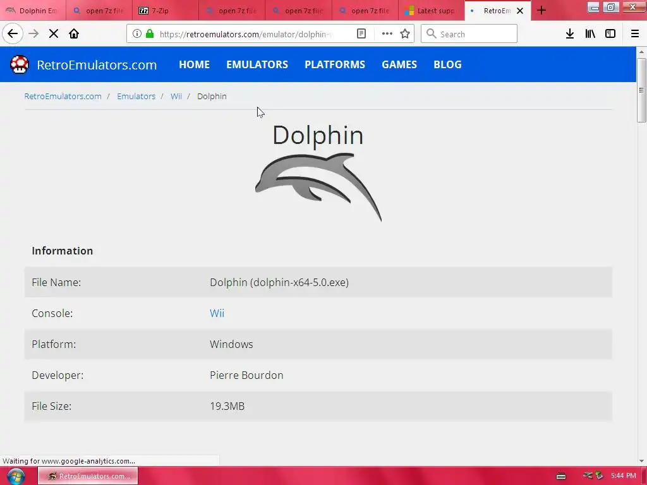The width and height of the screenshot is (647, 485).
Task: Click the Wii breadcrumb link
Action: point(176,96)
